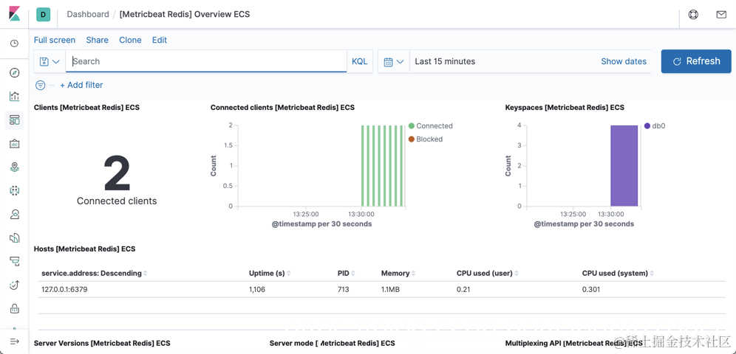The width and height of the screenshot is (736, 354).
Task: Click the Kibana logo
Action: (14, 13)
